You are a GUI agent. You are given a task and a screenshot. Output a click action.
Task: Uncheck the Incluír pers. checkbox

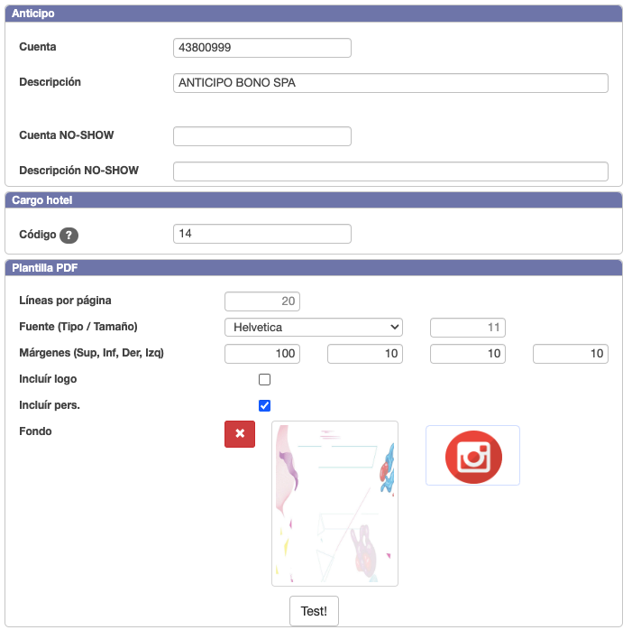coord(264,405)
